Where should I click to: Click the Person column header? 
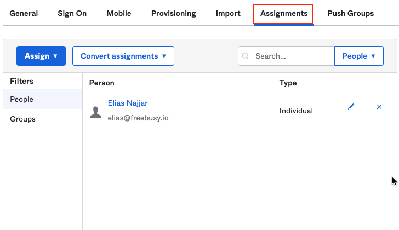pos(102,83)
